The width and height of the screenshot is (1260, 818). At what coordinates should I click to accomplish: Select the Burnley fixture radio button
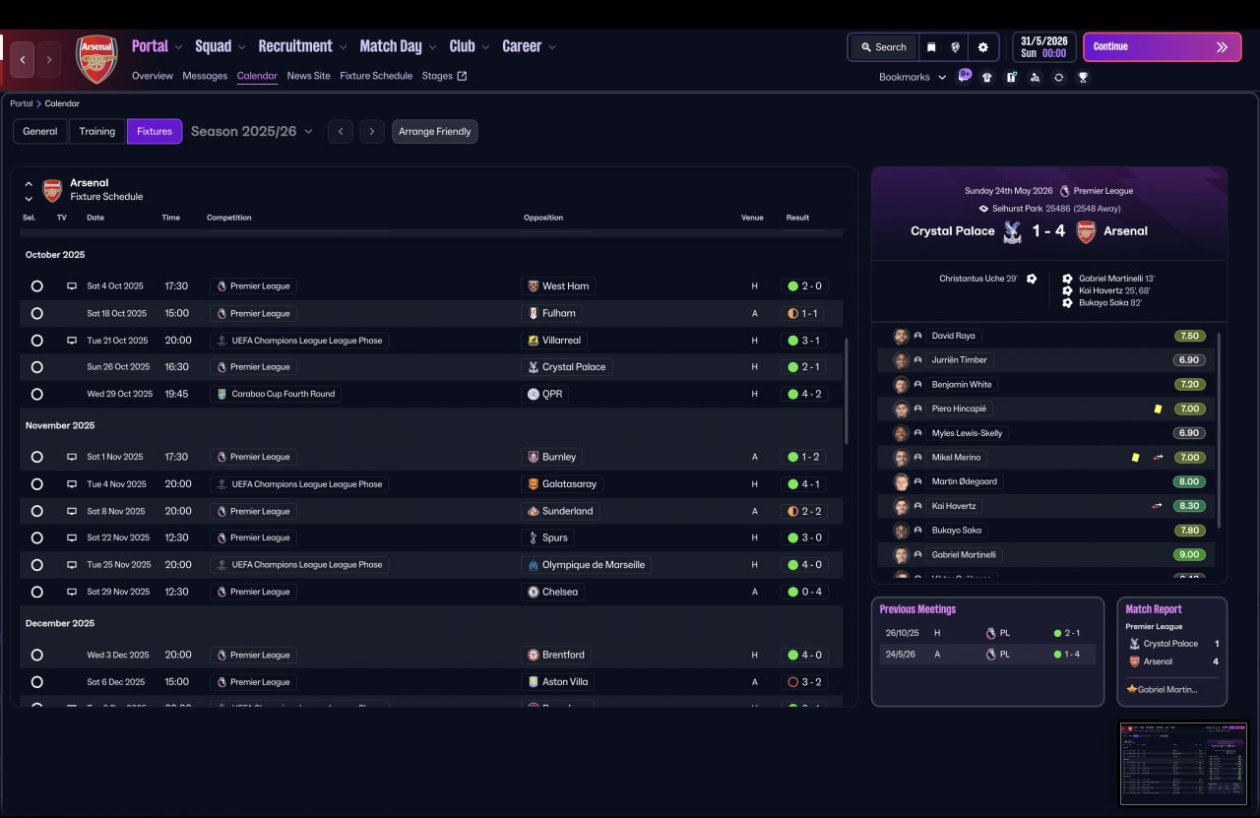point(36,457)
